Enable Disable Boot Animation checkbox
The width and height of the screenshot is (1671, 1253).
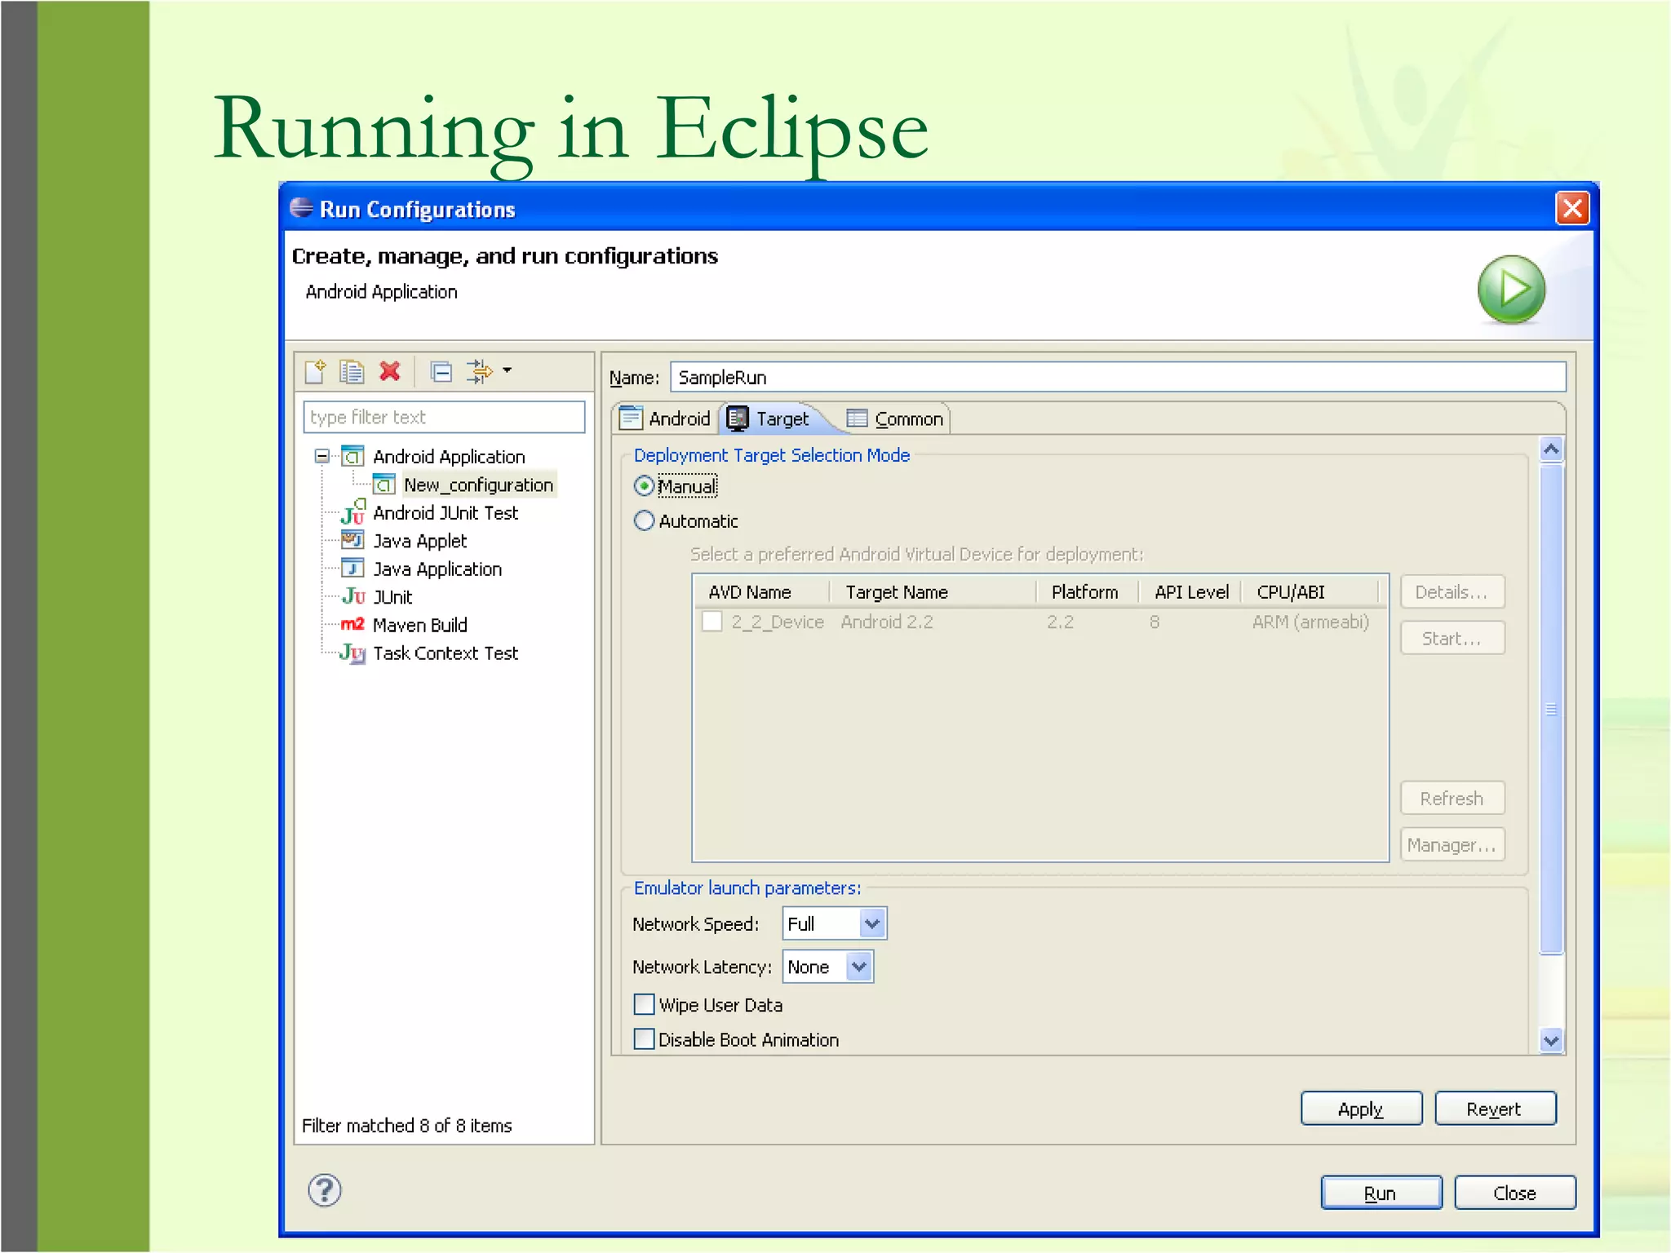click(x=644, y=1038)
